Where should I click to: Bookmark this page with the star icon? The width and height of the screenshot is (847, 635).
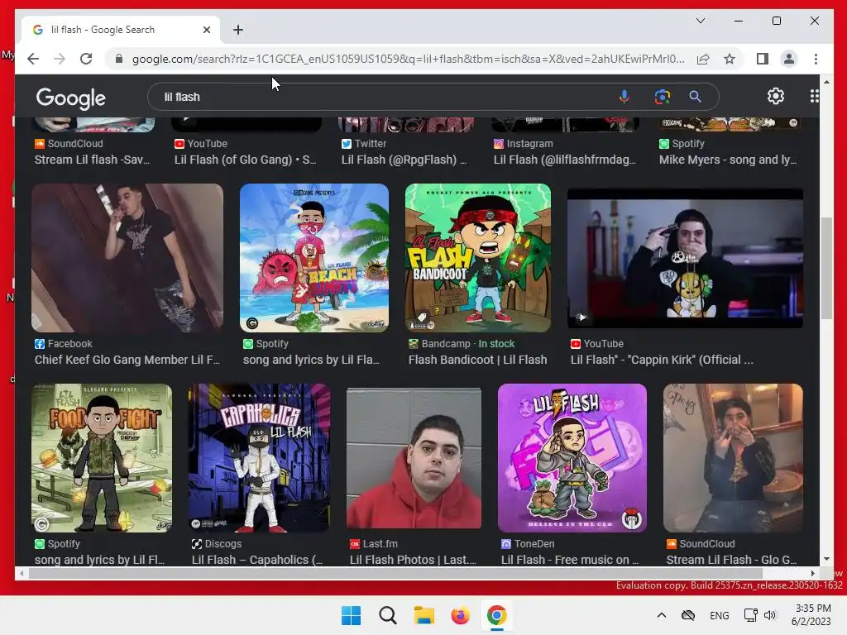pyautogui.click(x=730, y=59)
